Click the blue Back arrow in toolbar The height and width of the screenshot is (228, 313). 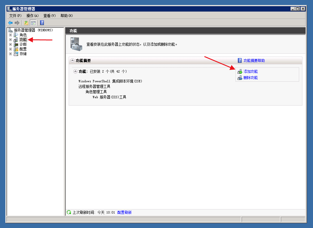click(x=10, y=23)
